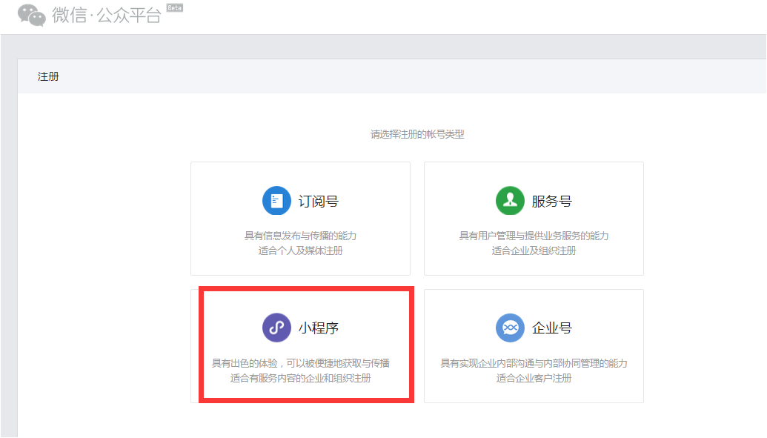Click description 具有用户管理与提供业务服务的能力

click(534, 236)
